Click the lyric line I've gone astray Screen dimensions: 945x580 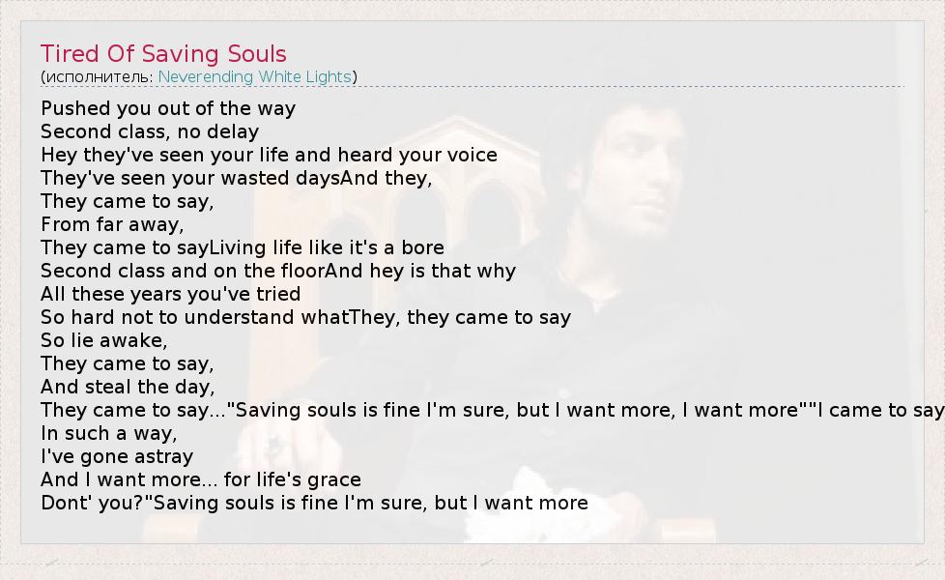pos(117,456)
